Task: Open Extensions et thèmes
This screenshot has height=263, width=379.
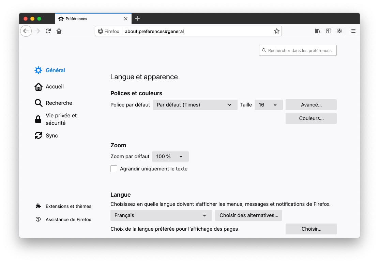Action: [x=64, y=206]
